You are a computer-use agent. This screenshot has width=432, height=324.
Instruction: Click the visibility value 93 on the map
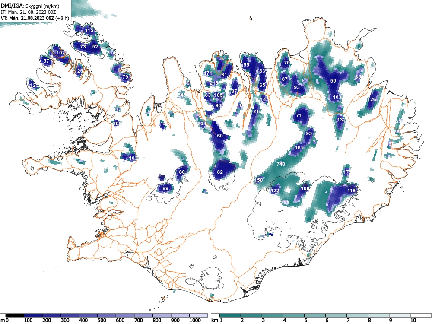tap(297, 87)
